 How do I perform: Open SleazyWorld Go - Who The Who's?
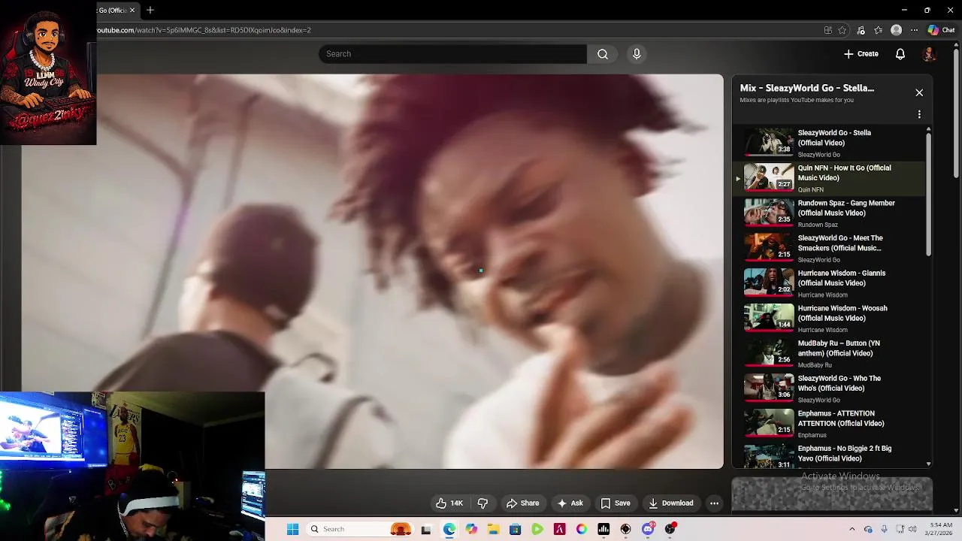(830, 388)
